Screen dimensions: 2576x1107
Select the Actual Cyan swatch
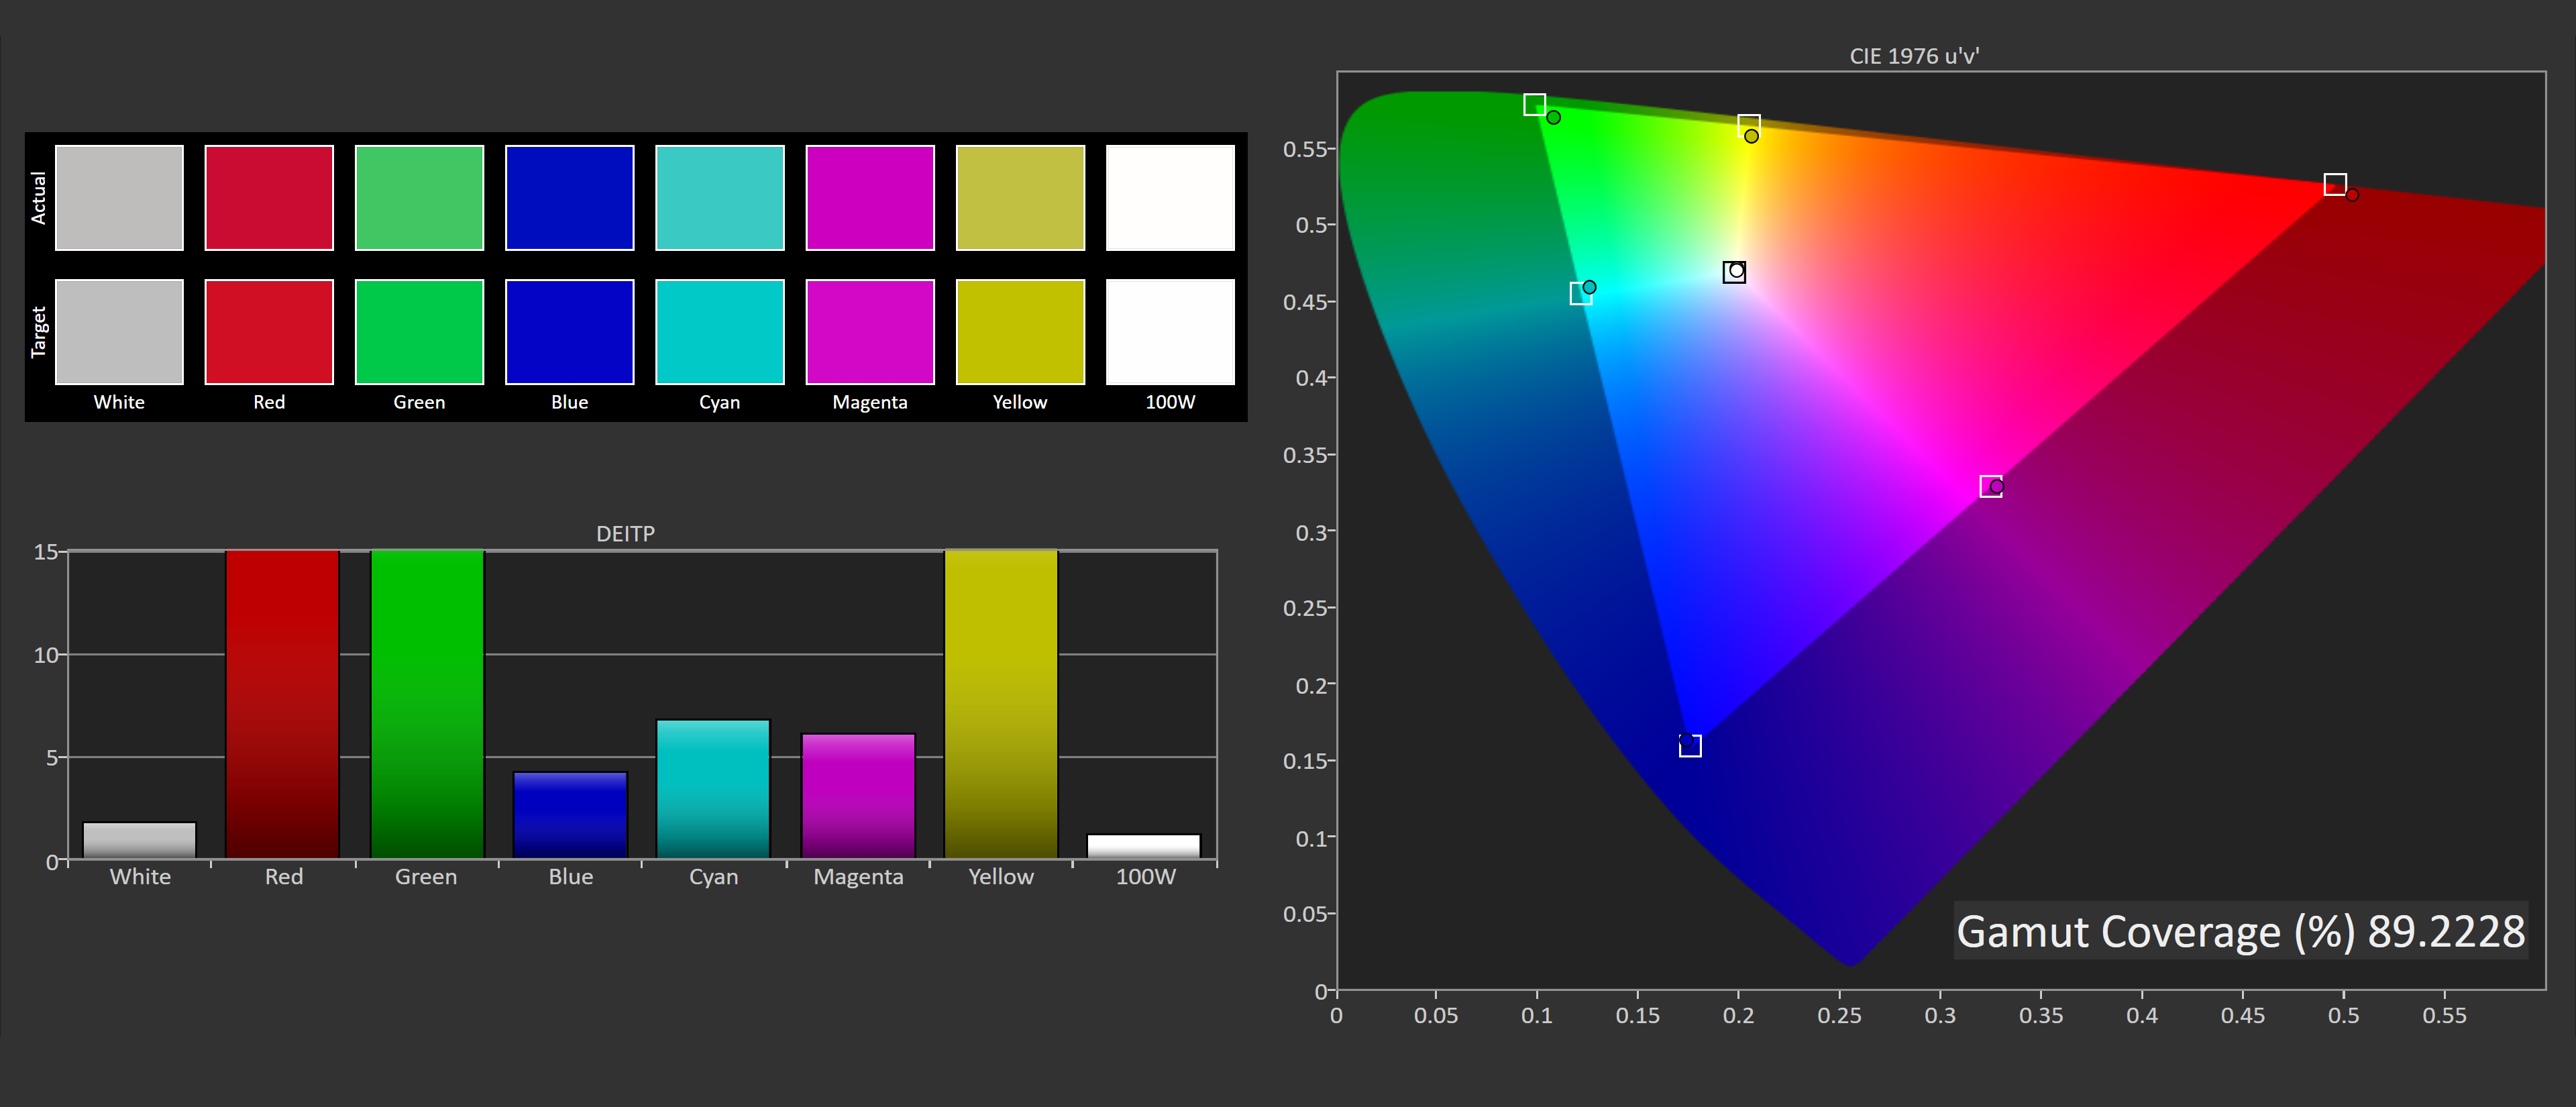[719, 197]
